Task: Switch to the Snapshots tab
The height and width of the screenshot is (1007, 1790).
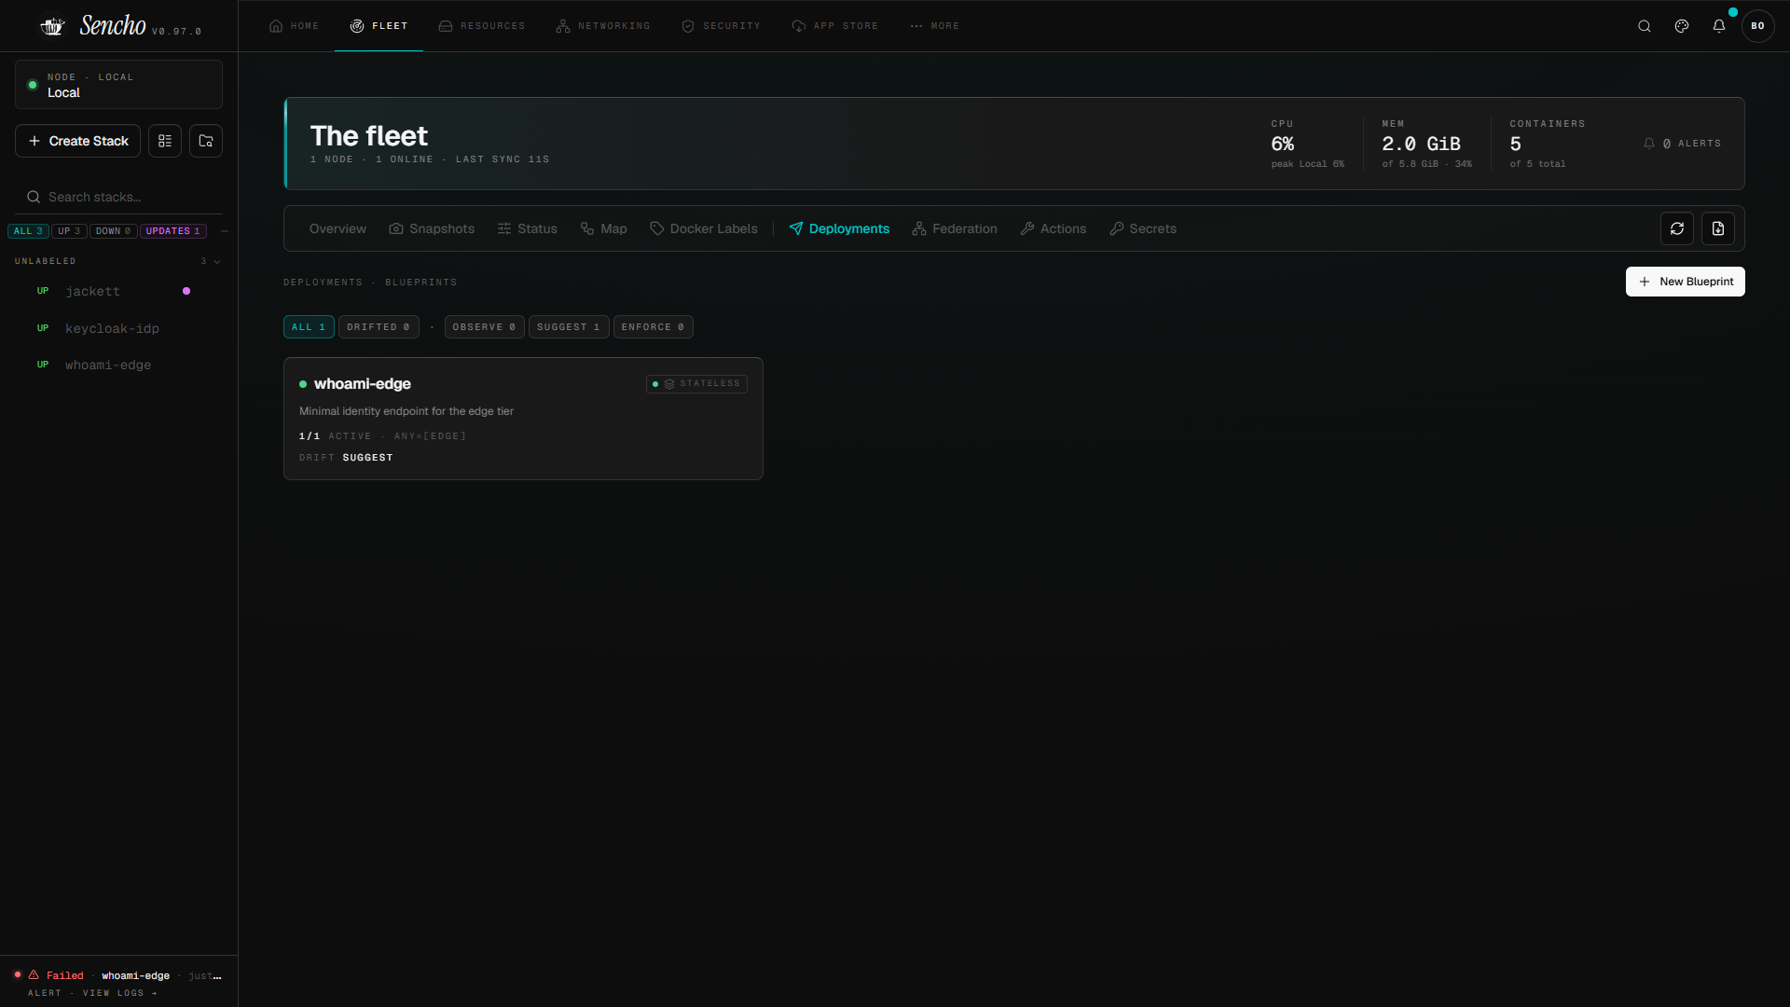Action: click(x=432, y=228)
